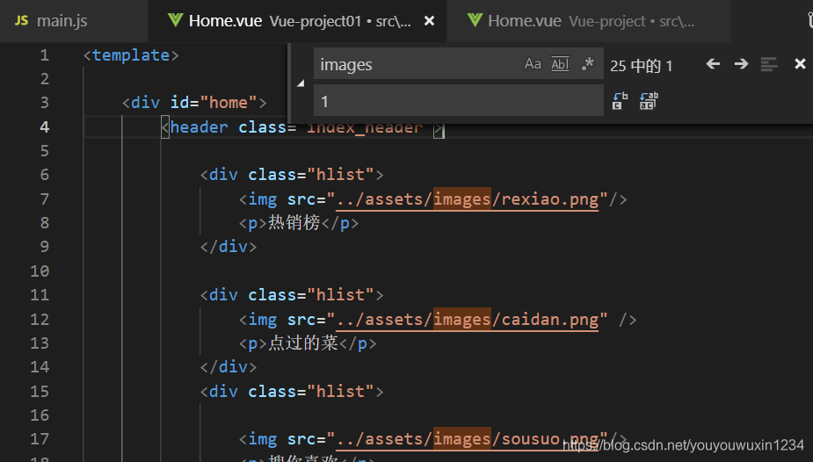Click line number 4 in gutter

(x=45, y=126)
